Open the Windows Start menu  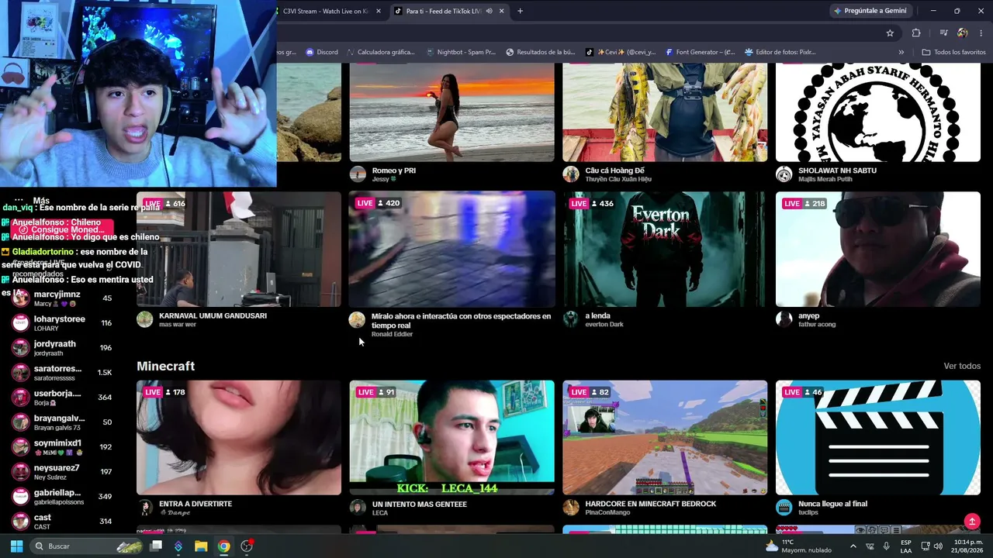16,546
